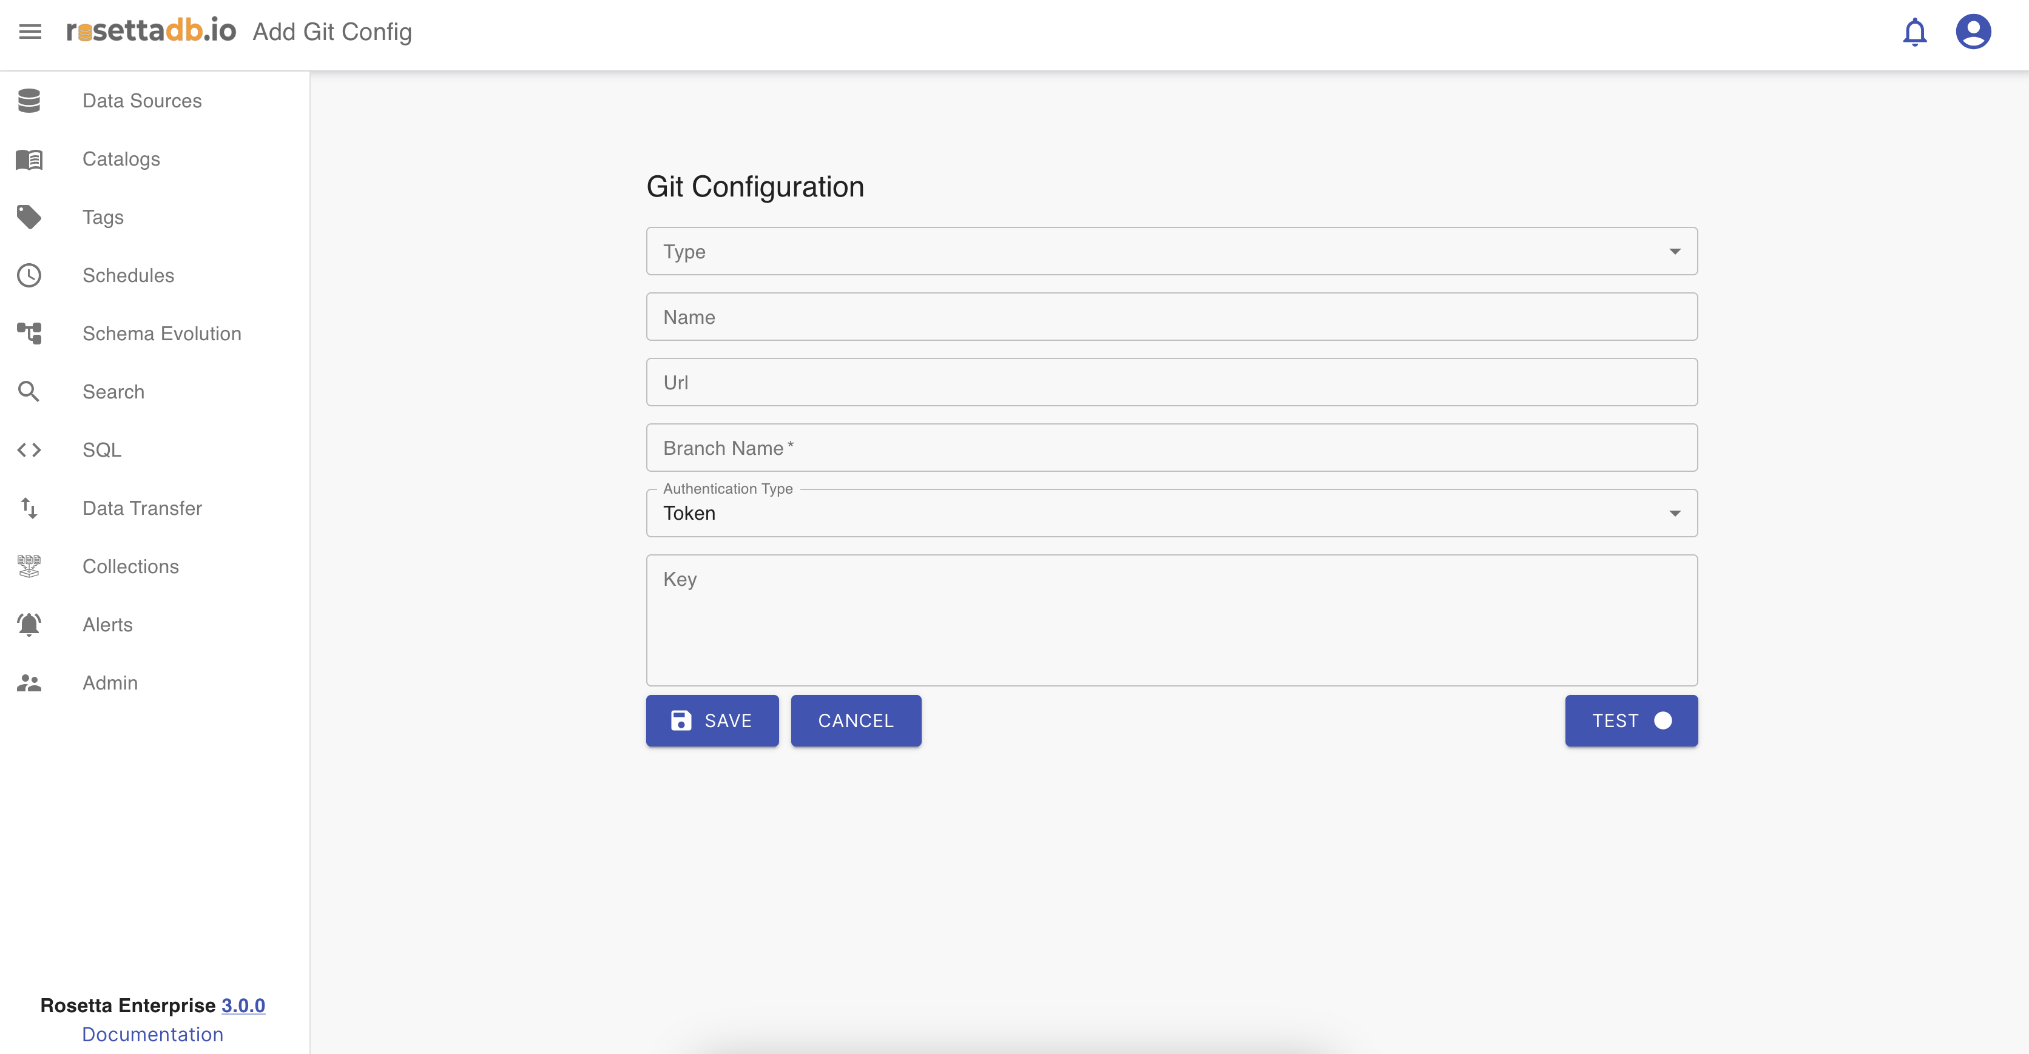
Task: Open the Documentation link
Action: (153, 1035)
